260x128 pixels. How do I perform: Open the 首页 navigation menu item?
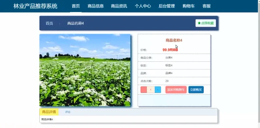[76, 6]
